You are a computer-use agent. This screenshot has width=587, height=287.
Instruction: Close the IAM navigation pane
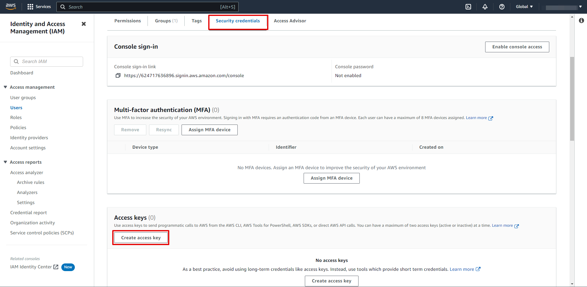pyautogui.click(x=84, y=24)
